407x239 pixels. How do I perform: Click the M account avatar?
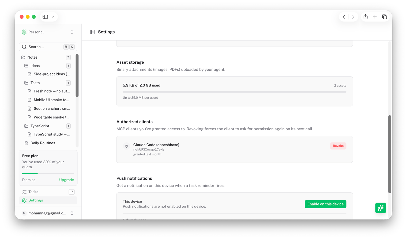(x=24, y=213)
